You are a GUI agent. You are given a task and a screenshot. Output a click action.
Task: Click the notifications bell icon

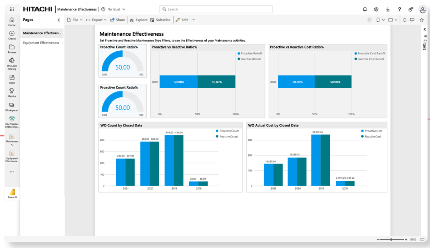365,10
